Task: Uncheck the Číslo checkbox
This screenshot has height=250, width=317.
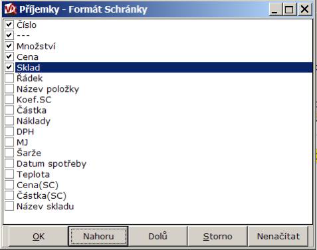Action: click(9, 25)
